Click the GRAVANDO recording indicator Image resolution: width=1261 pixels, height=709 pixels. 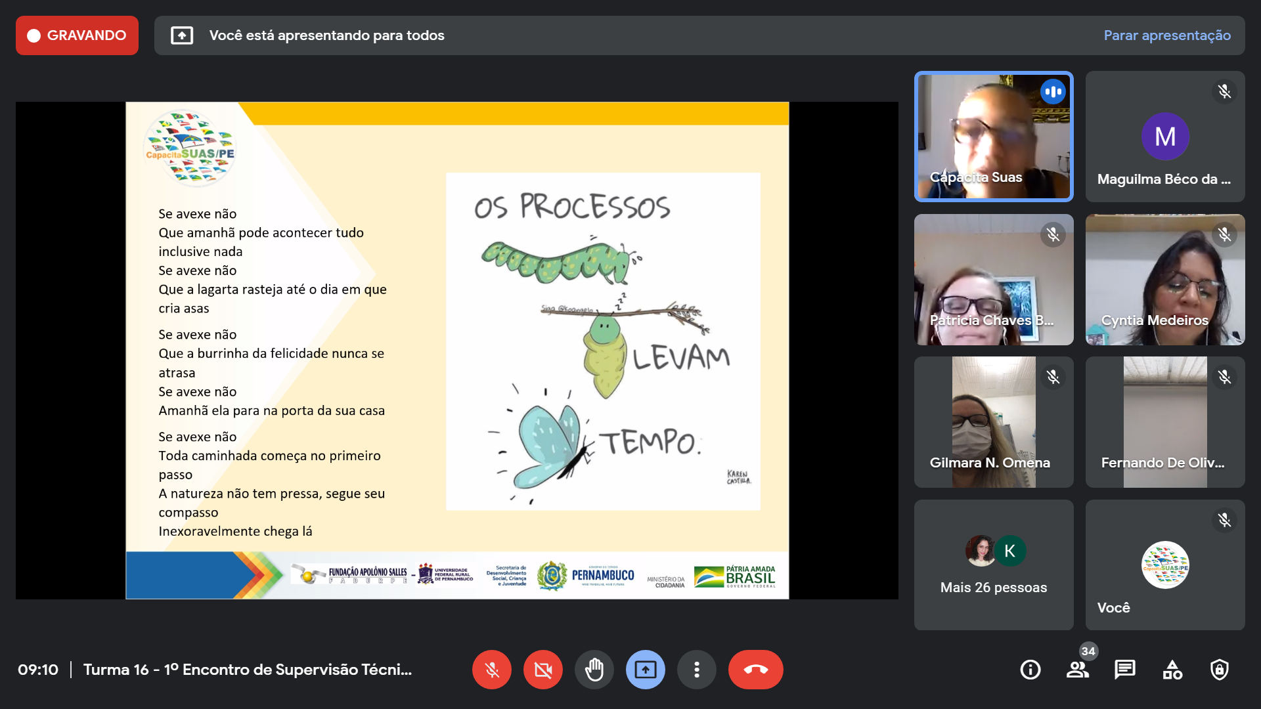click(x=77, y=35)
